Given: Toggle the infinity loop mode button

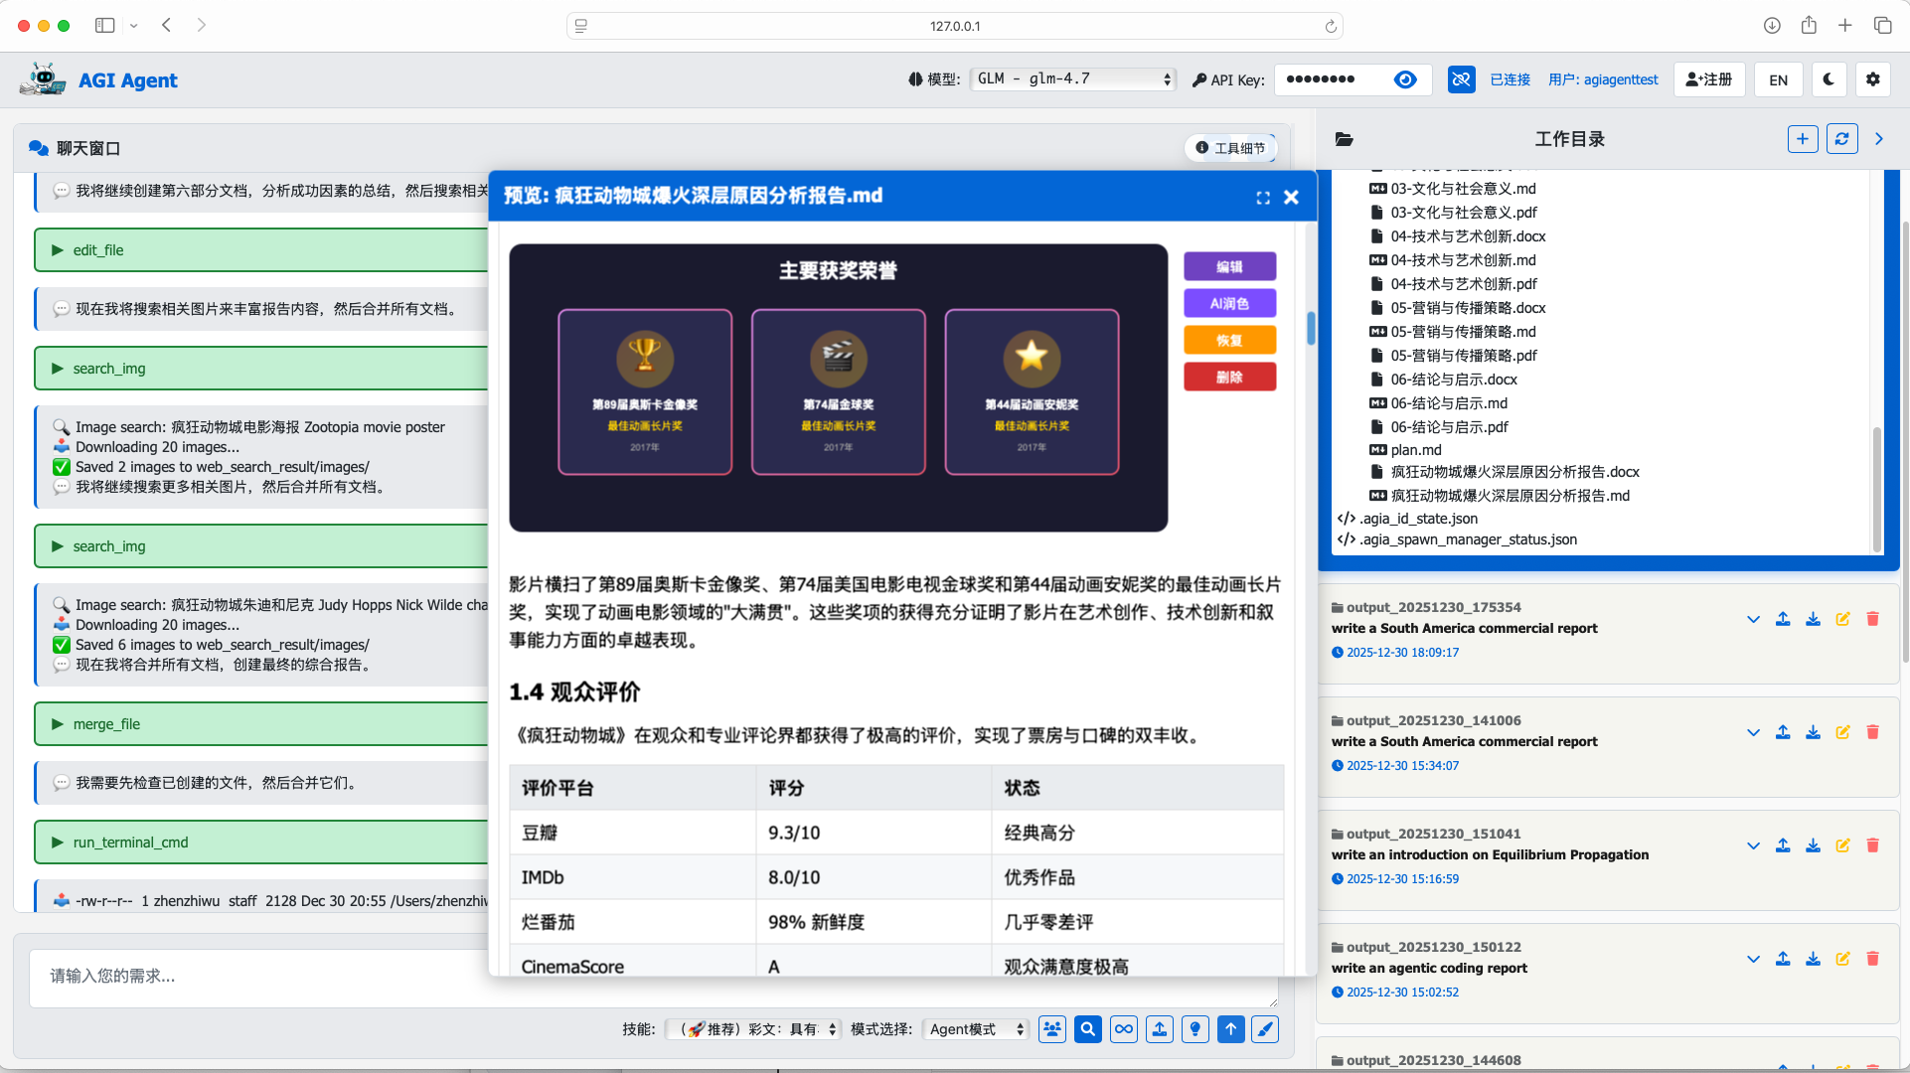Looking at the screenshot, I should (x=1124, y=1029).
